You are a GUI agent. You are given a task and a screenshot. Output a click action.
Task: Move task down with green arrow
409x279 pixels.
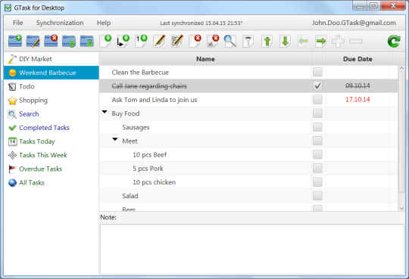[285, 41]
